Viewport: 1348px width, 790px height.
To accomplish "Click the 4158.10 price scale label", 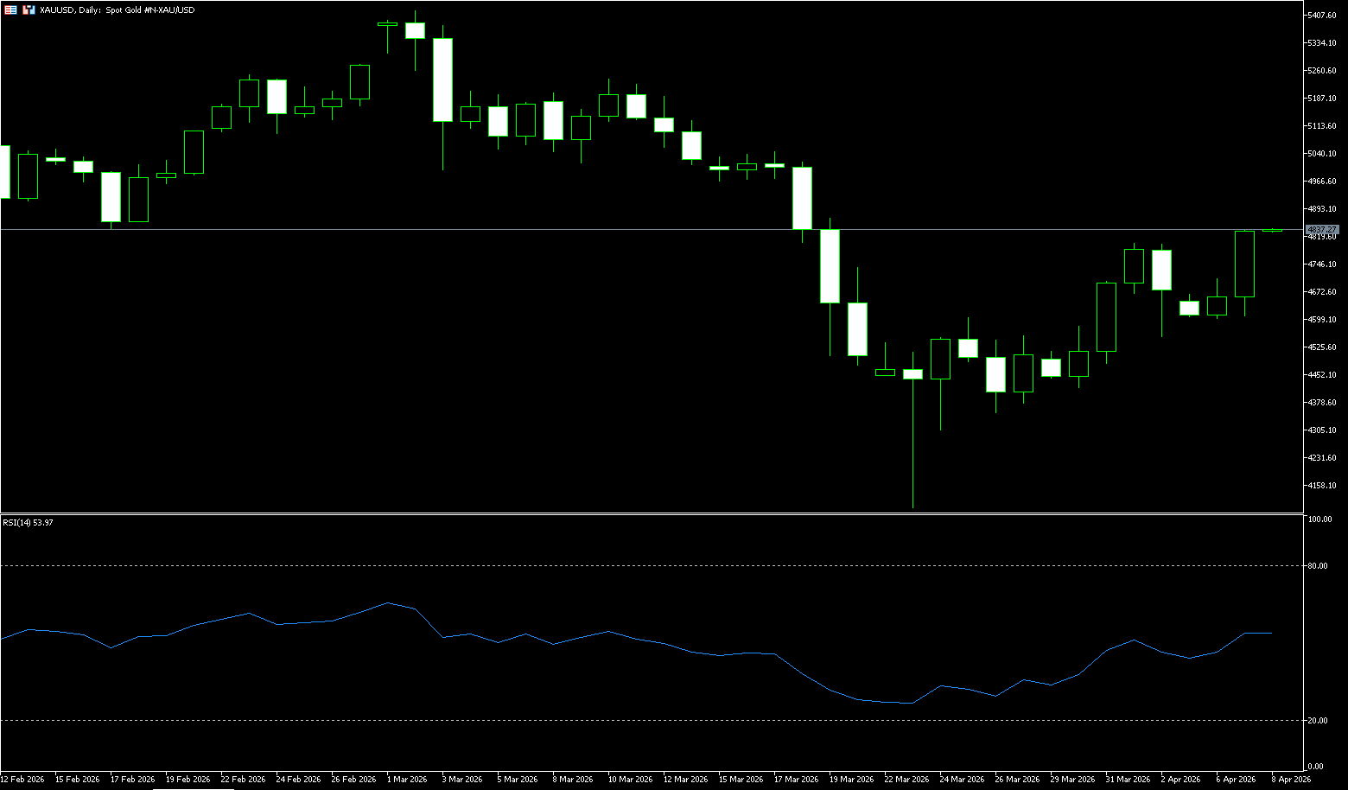I will pos(1322,486).
